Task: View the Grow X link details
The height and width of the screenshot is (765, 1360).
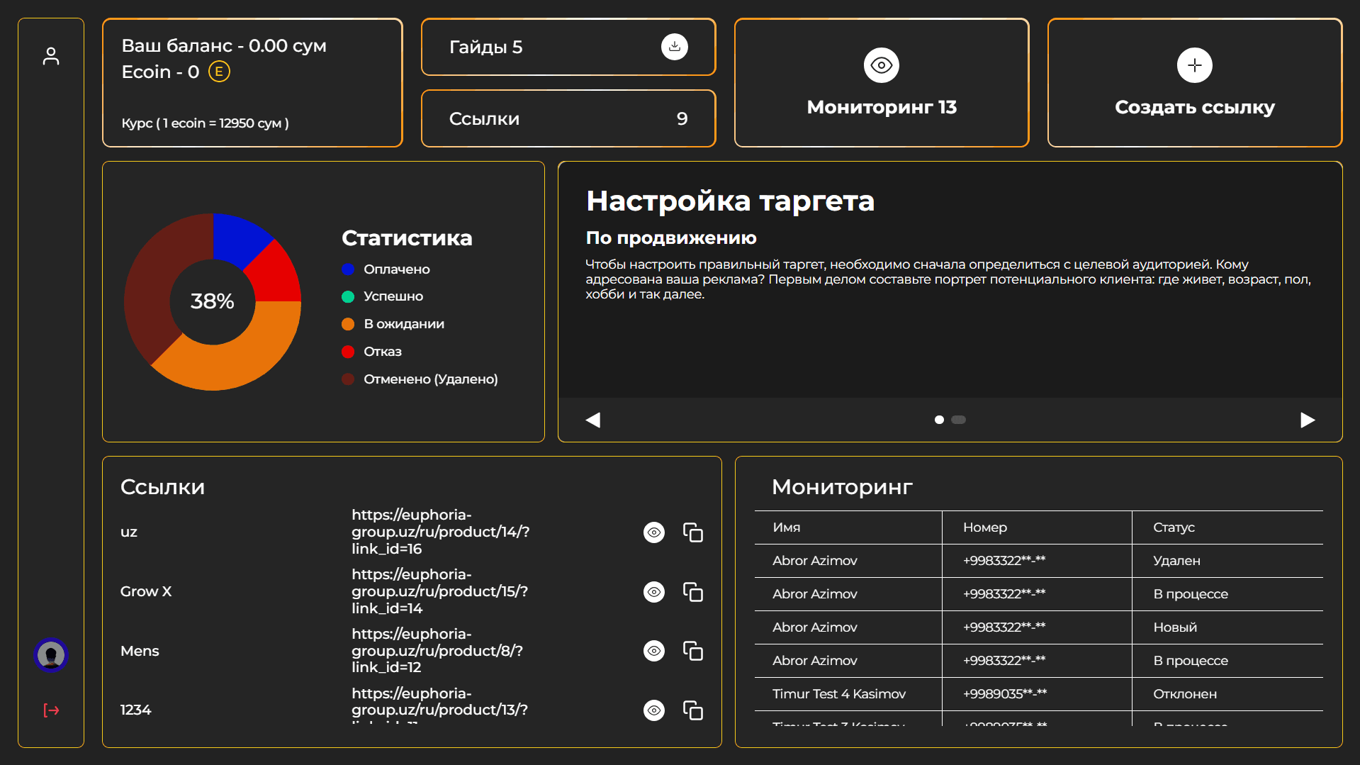Action: click(x=653, y=592)
